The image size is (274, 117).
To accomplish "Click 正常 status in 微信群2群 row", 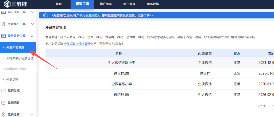I will (237, 73).
